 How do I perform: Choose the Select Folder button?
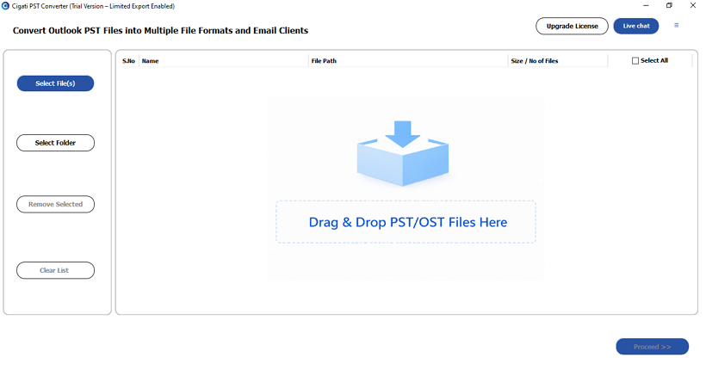click(55, 143)
